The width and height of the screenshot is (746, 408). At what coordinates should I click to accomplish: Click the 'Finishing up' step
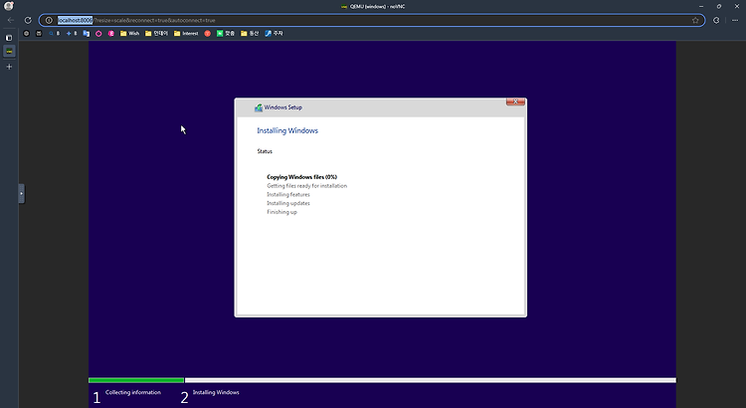point(281,212)
